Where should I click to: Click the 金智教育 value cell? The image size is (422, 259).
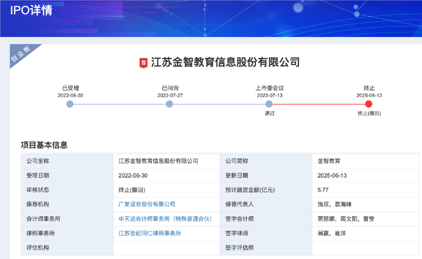click(366, 161)
